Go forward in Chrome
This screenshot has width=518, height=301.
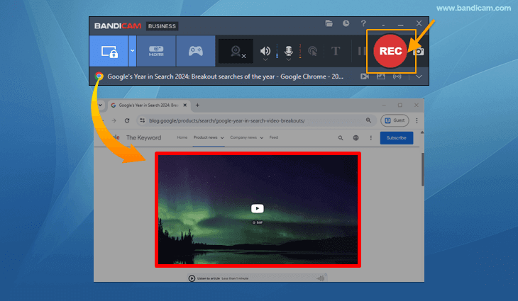114,120
